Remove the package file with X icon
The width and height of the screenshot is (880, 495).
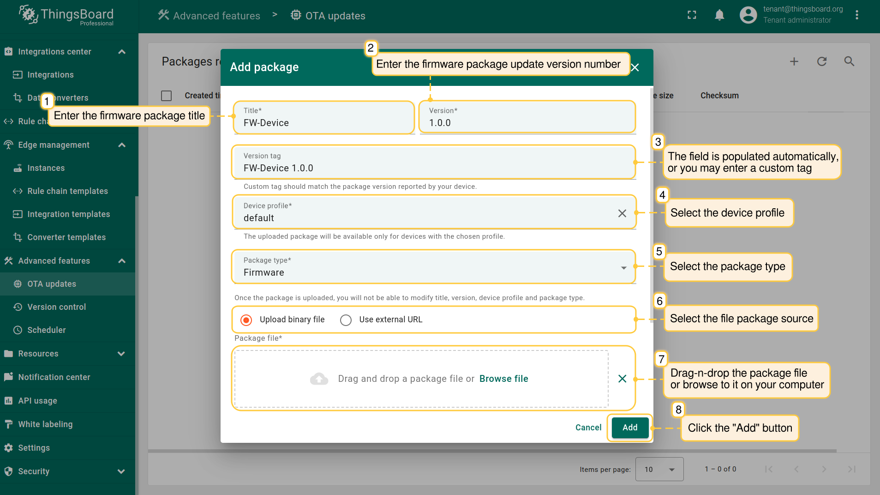click(x=622, y=379)
